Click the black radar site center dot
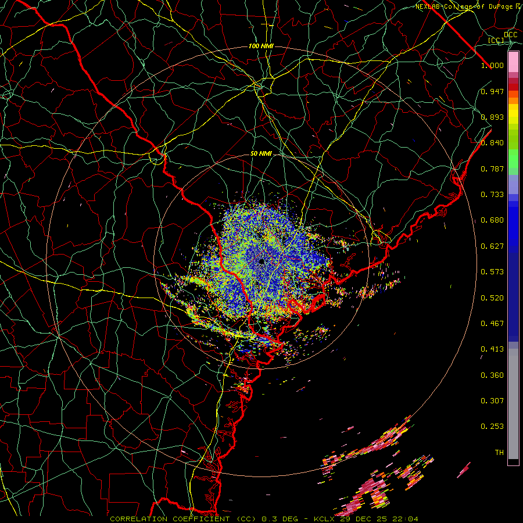The image size is (523, 523). tap(261, 261)
